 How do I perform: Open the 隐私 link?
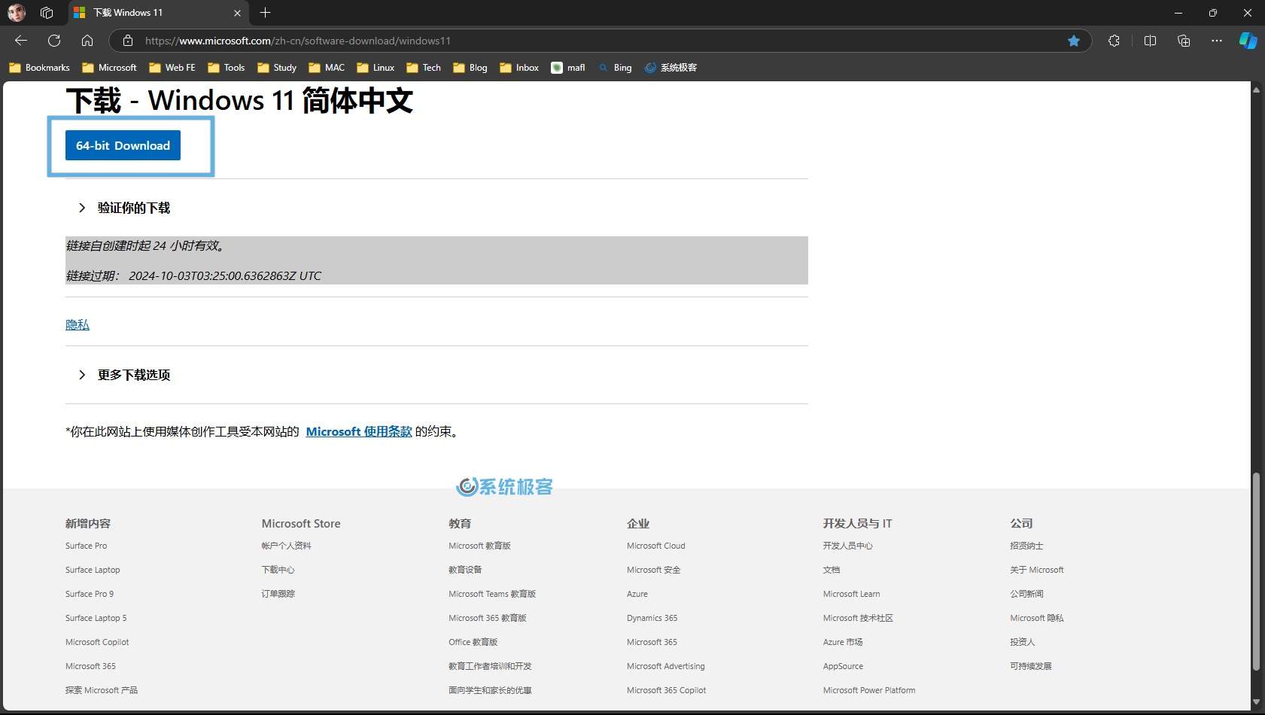[x=78, y=324]
